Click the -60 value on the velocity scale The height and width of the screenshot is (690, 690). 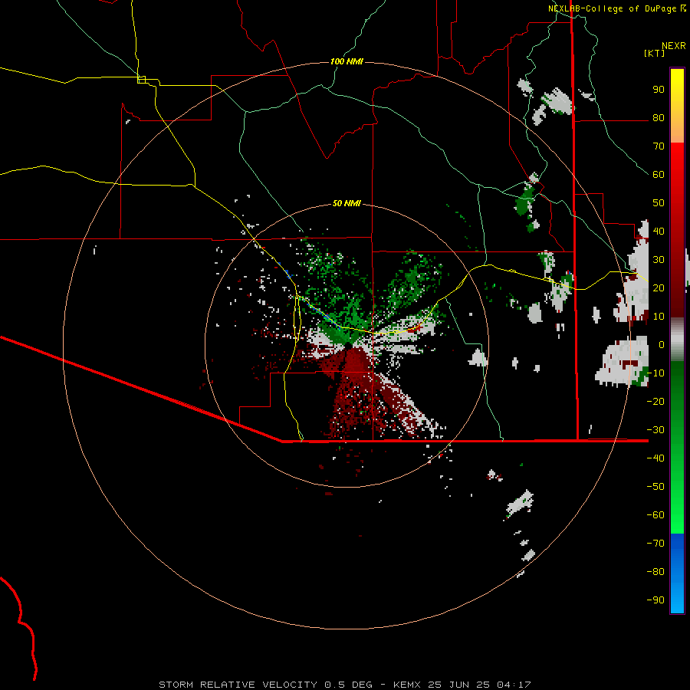click(655, 515)
